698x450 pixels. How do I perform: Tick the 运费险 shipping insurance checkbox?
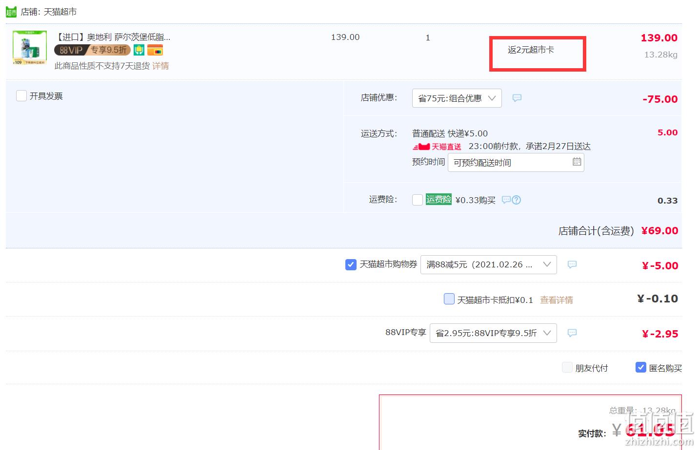[x=418, y=200]
